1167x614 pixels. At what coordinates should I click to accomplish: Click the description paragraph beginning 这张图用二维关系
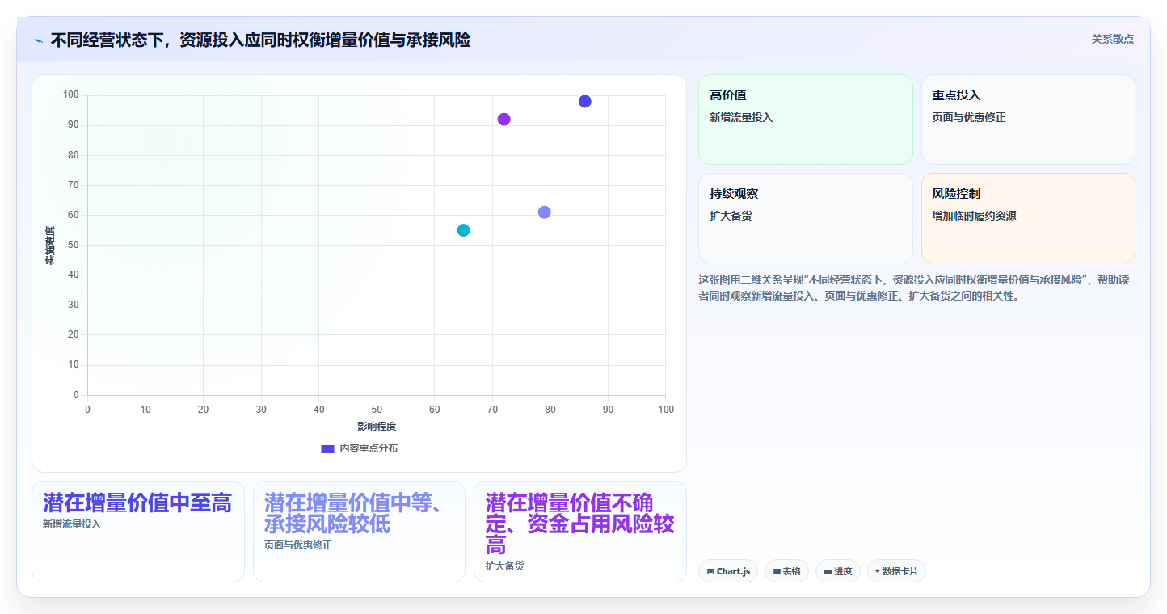pyautogui.click(x=913, y=288)
